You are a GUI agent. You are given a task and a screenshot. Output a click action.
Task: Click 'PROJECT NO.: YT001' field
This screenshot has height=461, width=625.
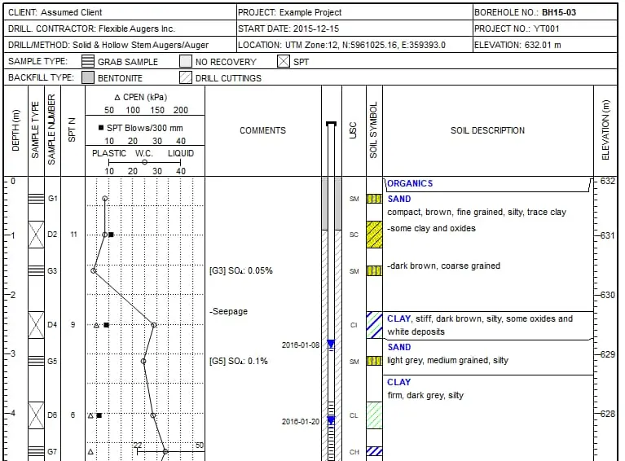coord(545,29)
